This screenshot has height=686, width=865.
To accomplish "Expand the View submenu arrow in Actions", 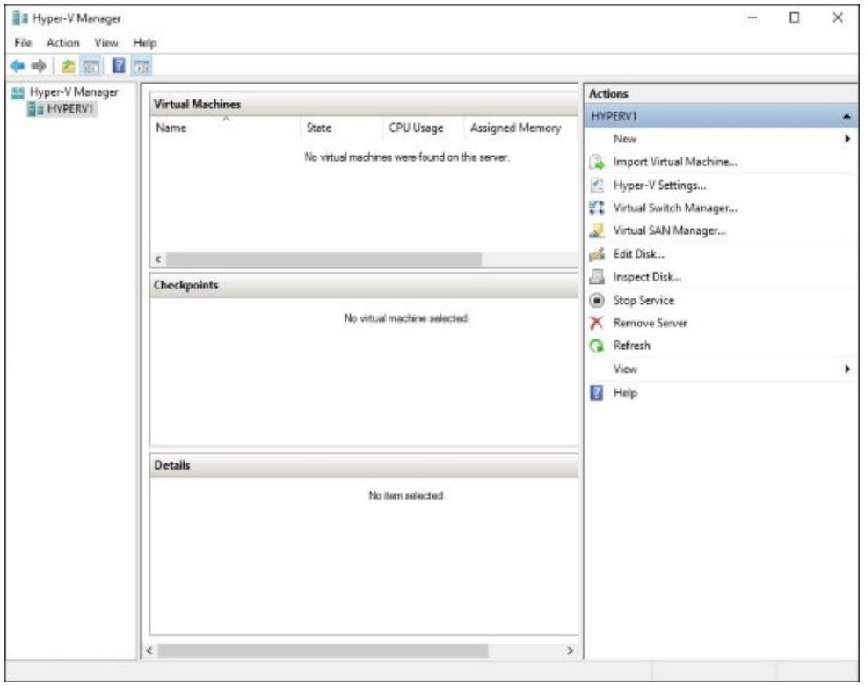I will tap(847, 369).
